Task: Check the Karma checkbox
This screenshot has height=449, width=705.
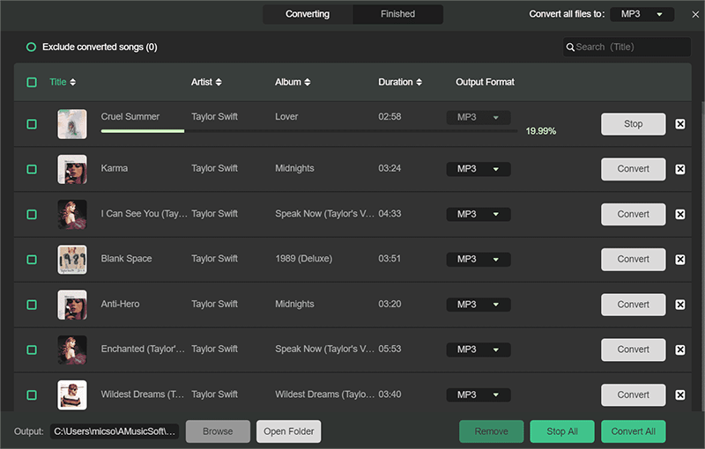Action: [32, 169]
